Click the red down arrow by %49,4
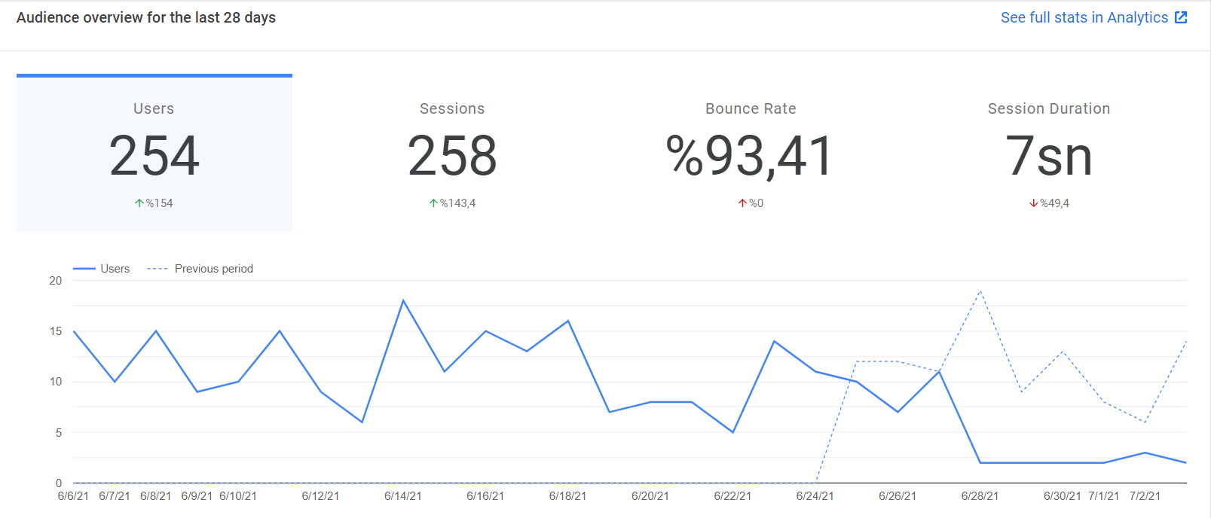This screenshot has width=1211, height=518. (1034, 203)
